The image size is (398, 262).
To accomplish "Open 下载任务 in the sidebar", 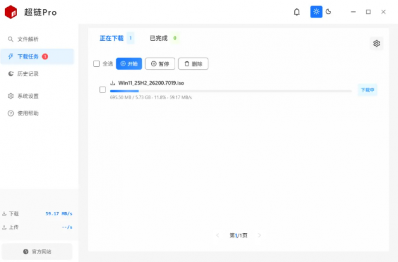I will click(27, 56).
